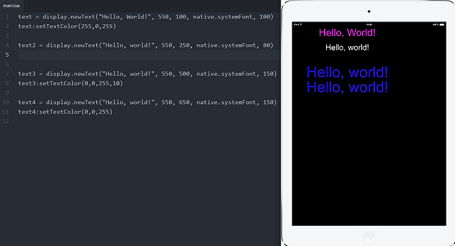Click the iPad front camera dot
Viewport: 455px width, 246px height.
(369, 11)
